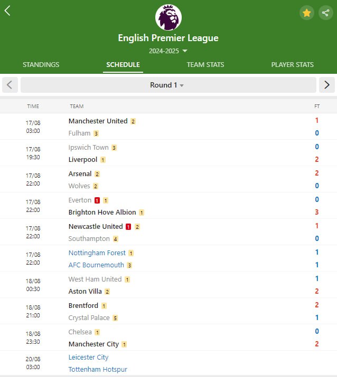337x377 pixels.
Task: Click Everton's red card icon
Action: (97, 200)
